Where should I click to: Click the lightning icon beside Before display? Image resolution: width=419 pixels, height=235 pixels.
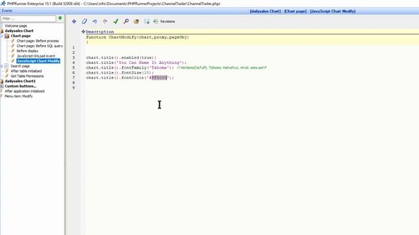tap(12, 51)
